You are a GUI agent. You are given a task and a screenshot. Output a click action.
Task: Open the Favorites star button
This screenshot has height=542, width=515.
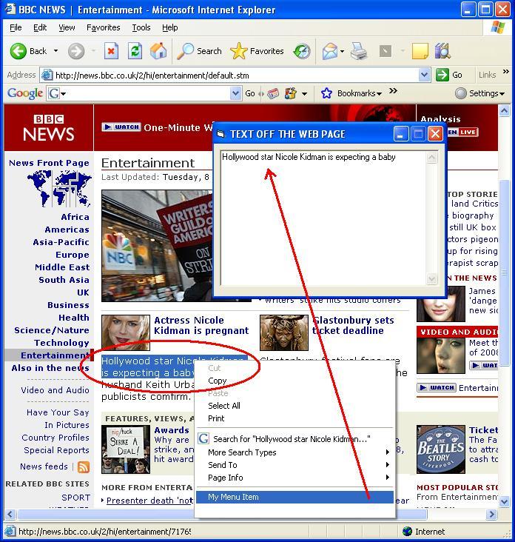257,51
